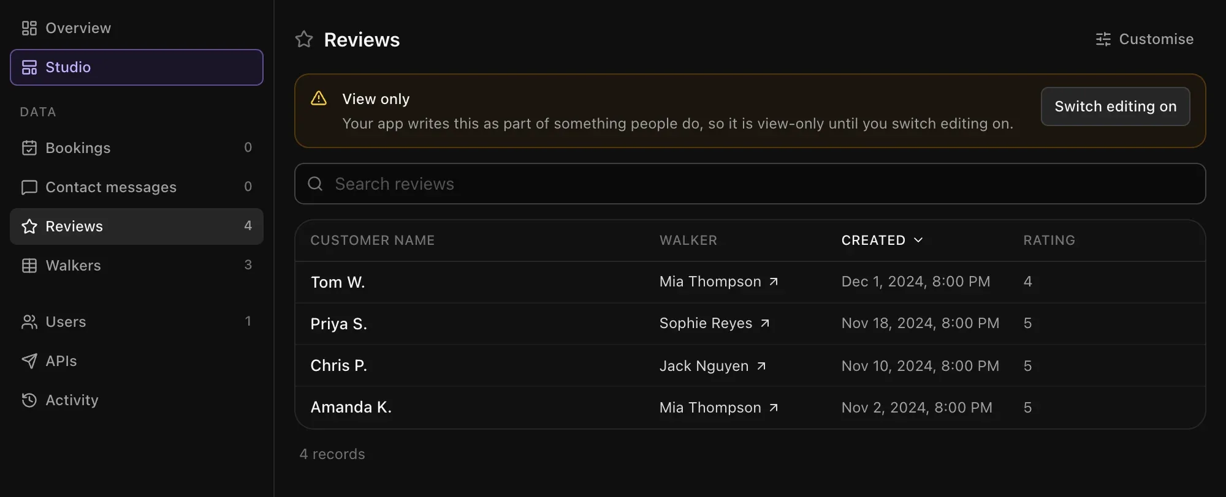Open the Users section

137,322
